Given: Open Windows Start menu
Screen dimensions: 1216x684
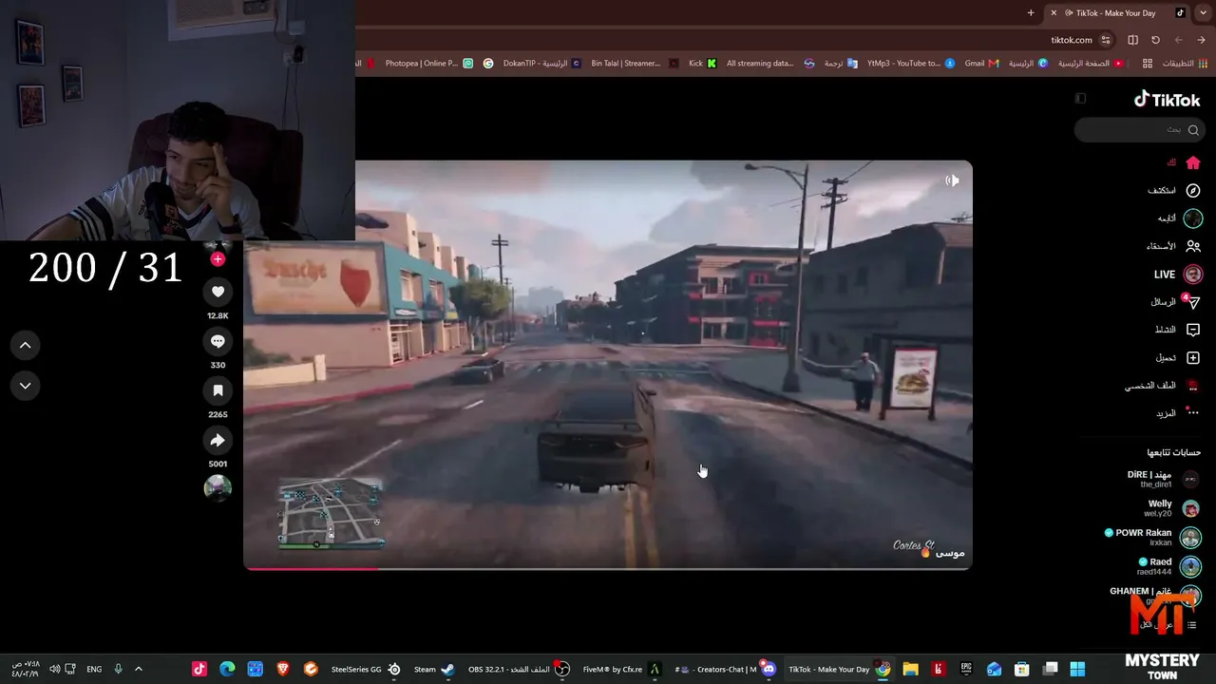Looking at the screenshot, I should [1077, 669].
